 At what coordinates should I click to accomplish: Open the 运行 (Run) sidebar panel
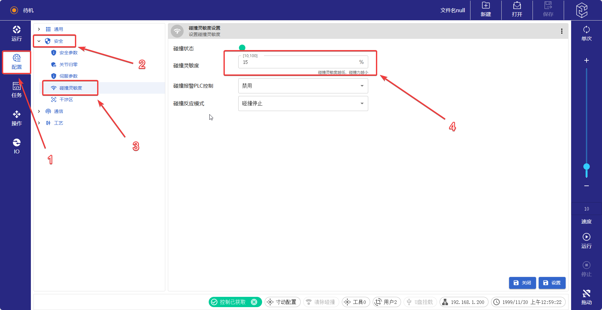[x=16, y=34]
